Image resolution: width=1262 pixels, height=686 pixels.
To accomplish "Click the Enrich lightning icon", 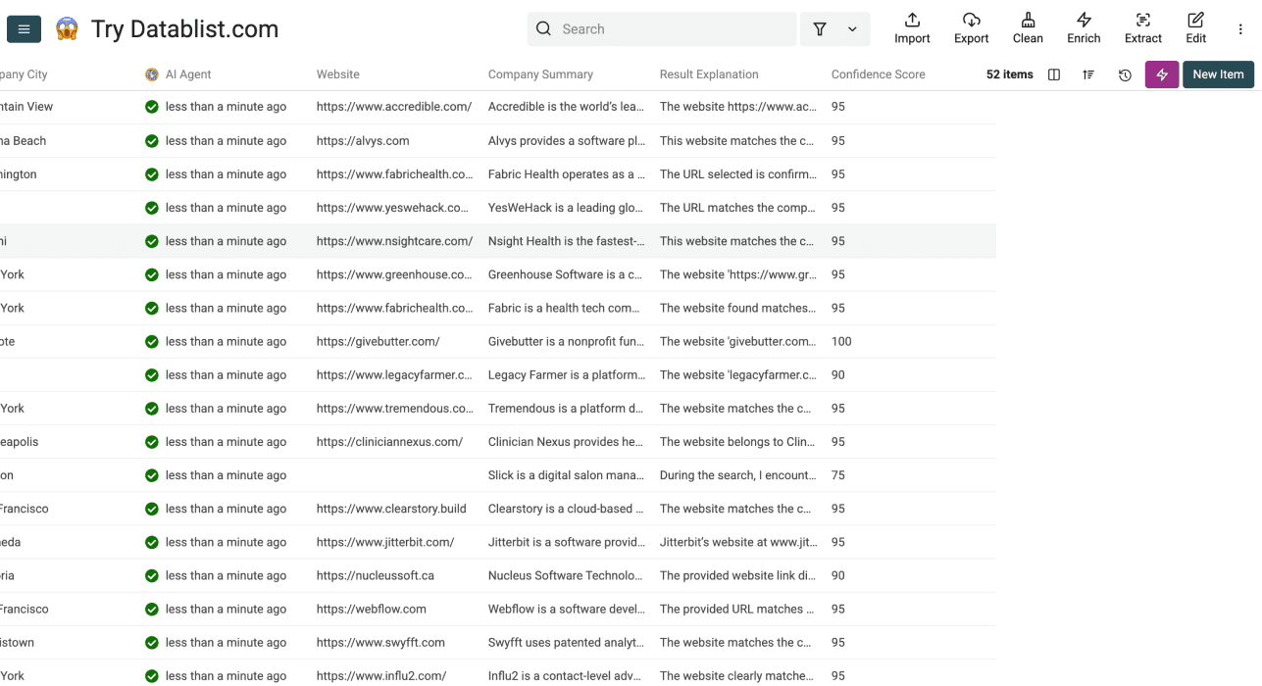I will [x=1084, y=27].
